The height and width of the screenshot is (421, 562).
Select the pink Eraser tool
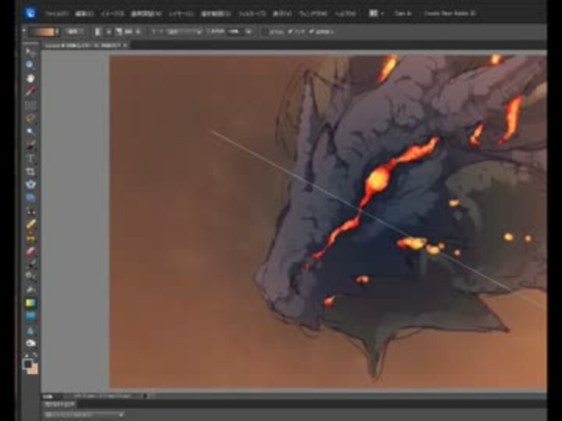(31, 250)
